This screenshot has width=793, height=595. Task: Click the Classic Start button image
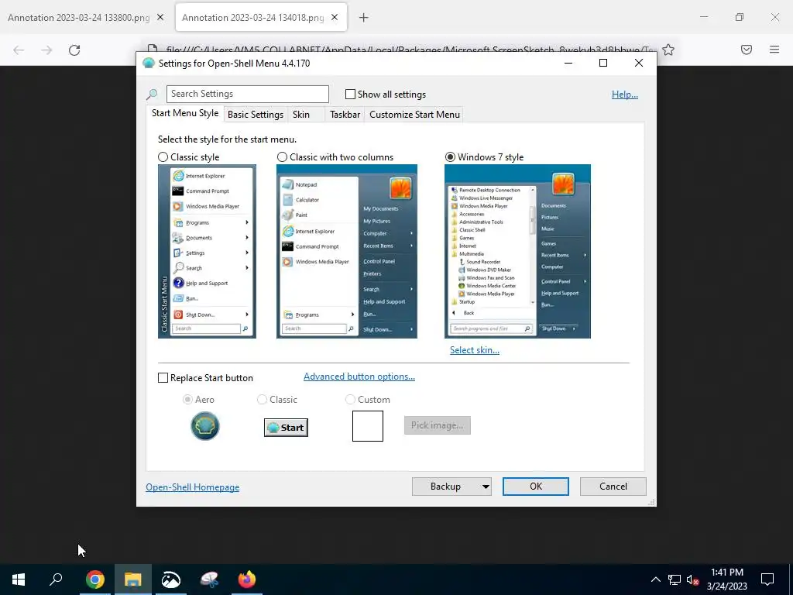pos(286,428)
